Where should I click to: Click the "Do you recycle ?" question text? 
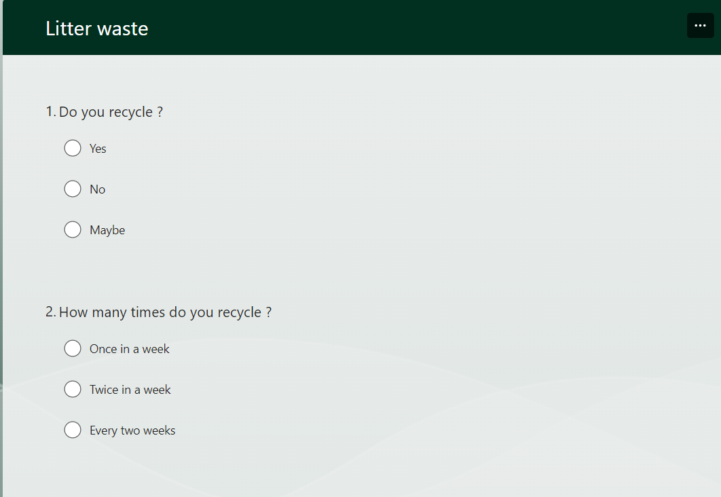coord(111,112)
